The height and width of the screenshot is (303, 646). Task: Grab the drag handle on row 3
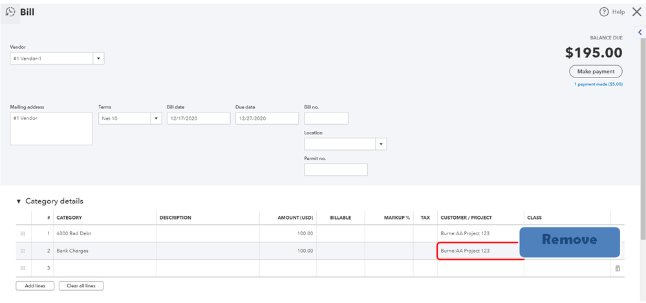click(x=23, y=268)
